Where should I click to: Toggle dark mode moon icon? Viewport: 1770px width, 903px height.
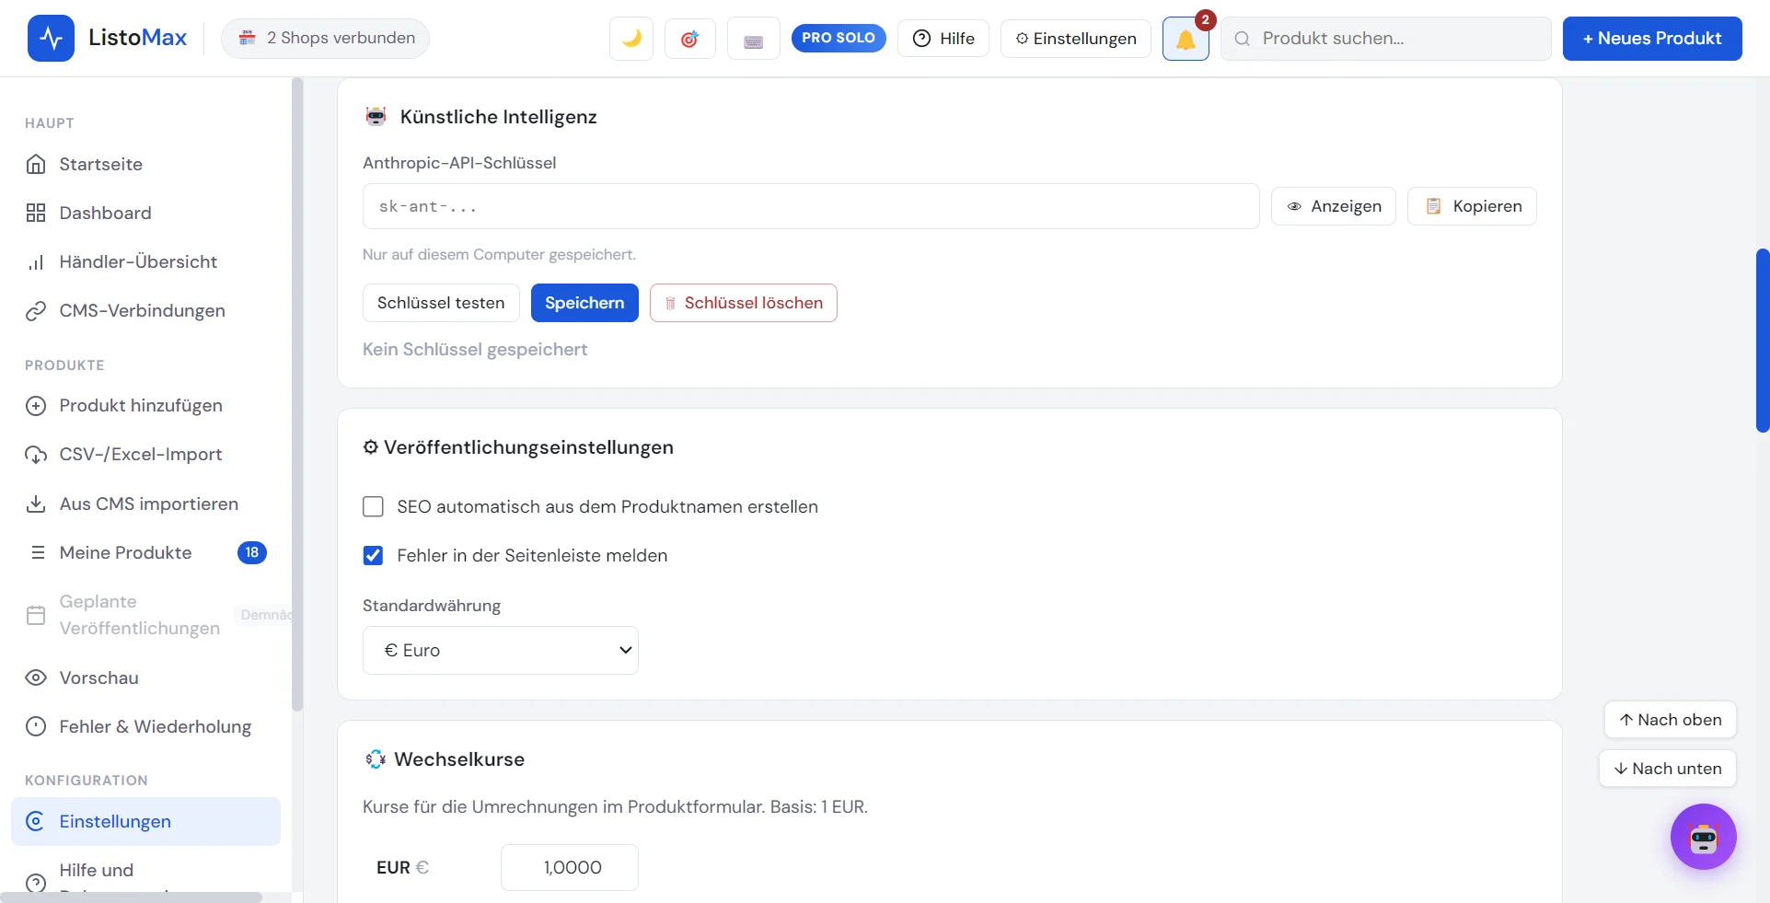coord(631,39)
